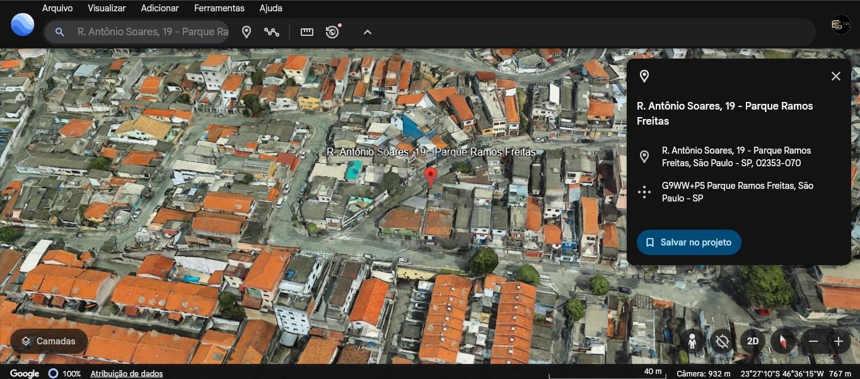Open the historical imagery tool
Image resolution: width=860 pixels, height=379 pixels.
coord(332,31)
